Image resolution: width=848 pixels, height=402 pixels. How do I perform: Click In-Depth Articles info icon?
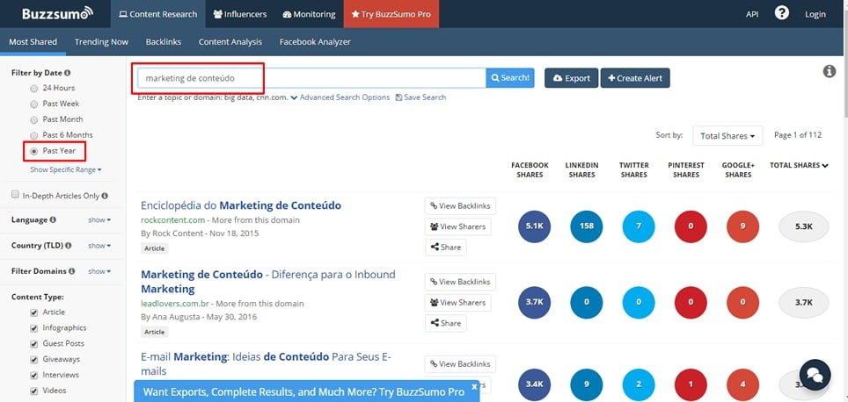105,196
